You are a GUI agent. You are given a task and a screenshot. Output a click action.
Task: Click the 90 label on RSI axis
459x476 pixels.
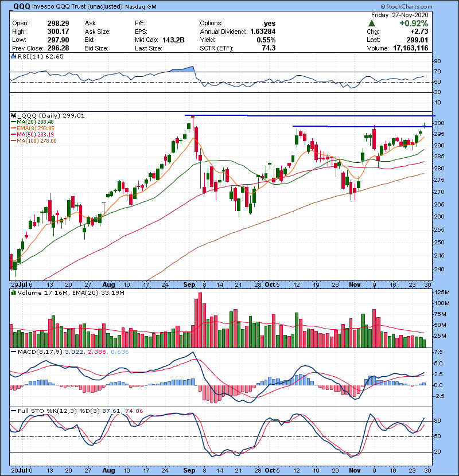coord(437,61)
